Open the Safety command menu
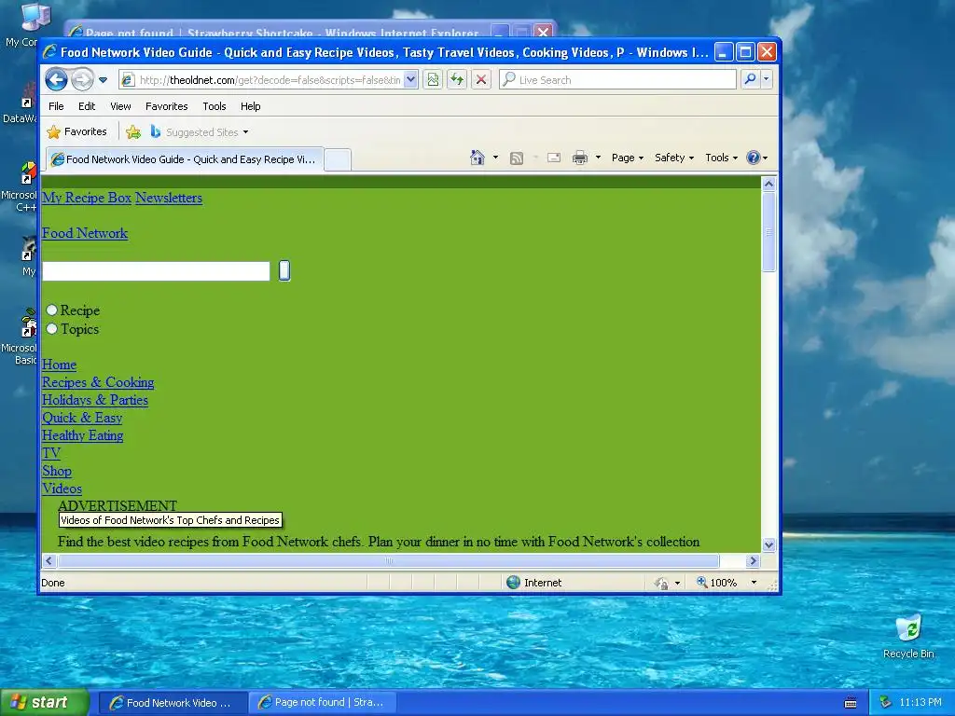955x716 pixels. click(673, 158)
